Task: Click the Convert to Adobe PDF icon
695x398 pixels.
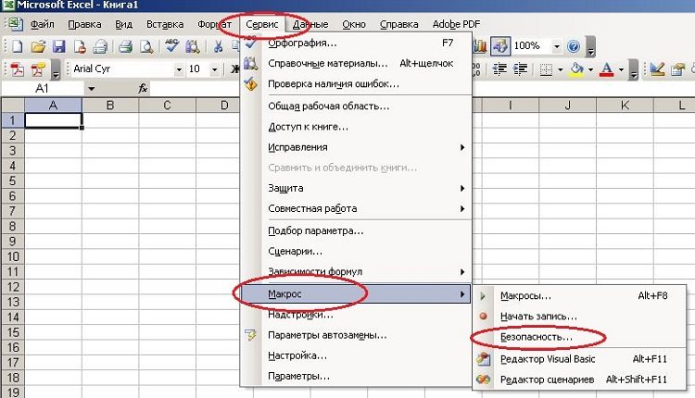Action: 18,69
